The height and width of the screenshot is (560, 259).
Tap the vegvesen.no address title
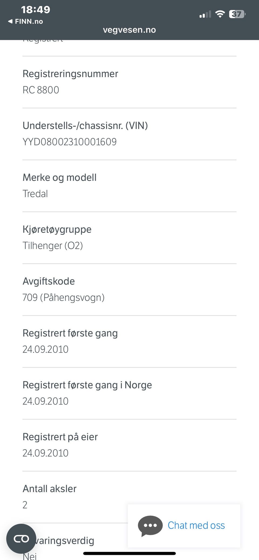pos(129,30)
